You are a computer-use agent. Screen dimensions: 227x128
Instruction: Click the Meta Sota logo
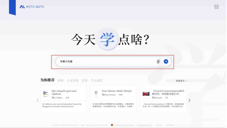point(32,7)
